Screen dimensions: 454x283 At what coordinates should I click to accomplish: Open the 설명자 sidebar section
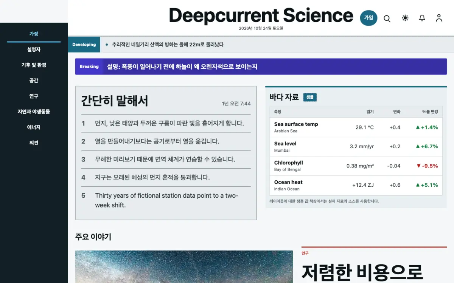pos(34,49)
